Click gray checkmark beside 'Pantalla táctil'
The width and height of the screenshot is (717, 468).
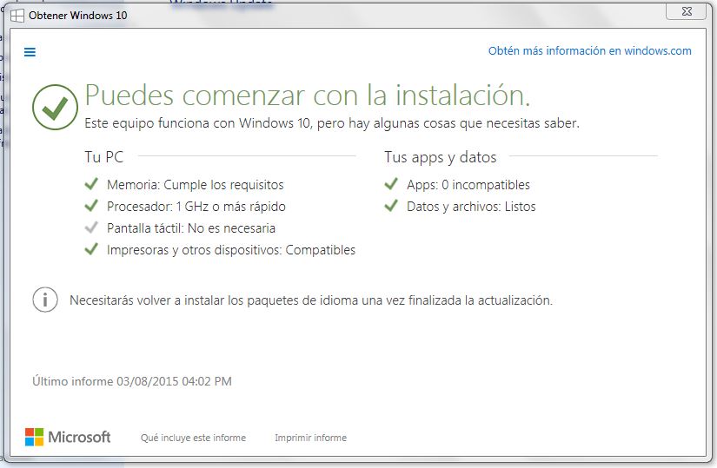[x=91, y=227]
